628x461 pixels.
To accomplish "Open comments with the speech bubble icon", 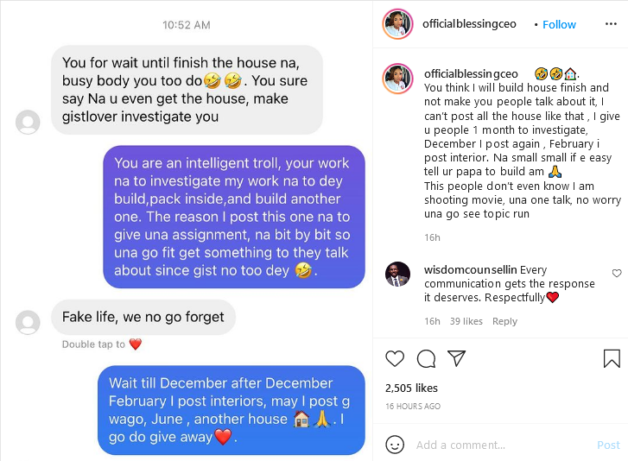I will pos(426,358).
